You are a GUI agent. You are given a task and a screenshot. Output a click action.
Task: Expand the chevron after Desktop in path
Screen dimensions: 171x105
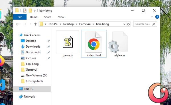[x=76, y=24]
